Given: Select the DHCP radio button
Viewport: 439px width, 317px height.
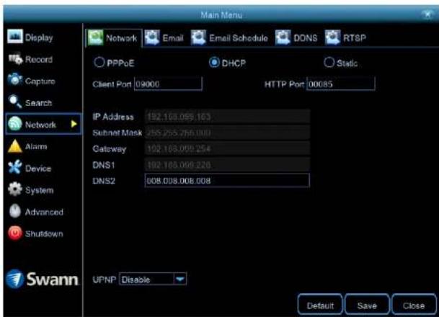Looking at the screenshot, I should coord(214,62).
